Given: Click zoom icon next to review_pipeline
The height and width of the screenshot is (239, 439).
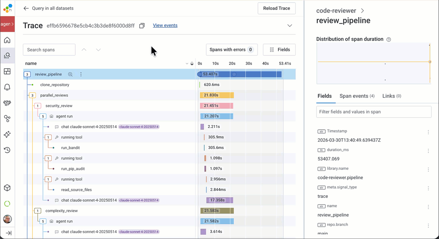Looking at the screenshot, I should tap(70, 74).
